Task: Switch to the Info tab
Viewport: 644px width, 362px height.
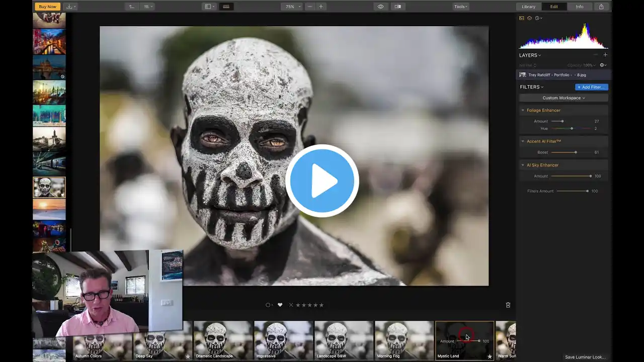Action: 580,7
